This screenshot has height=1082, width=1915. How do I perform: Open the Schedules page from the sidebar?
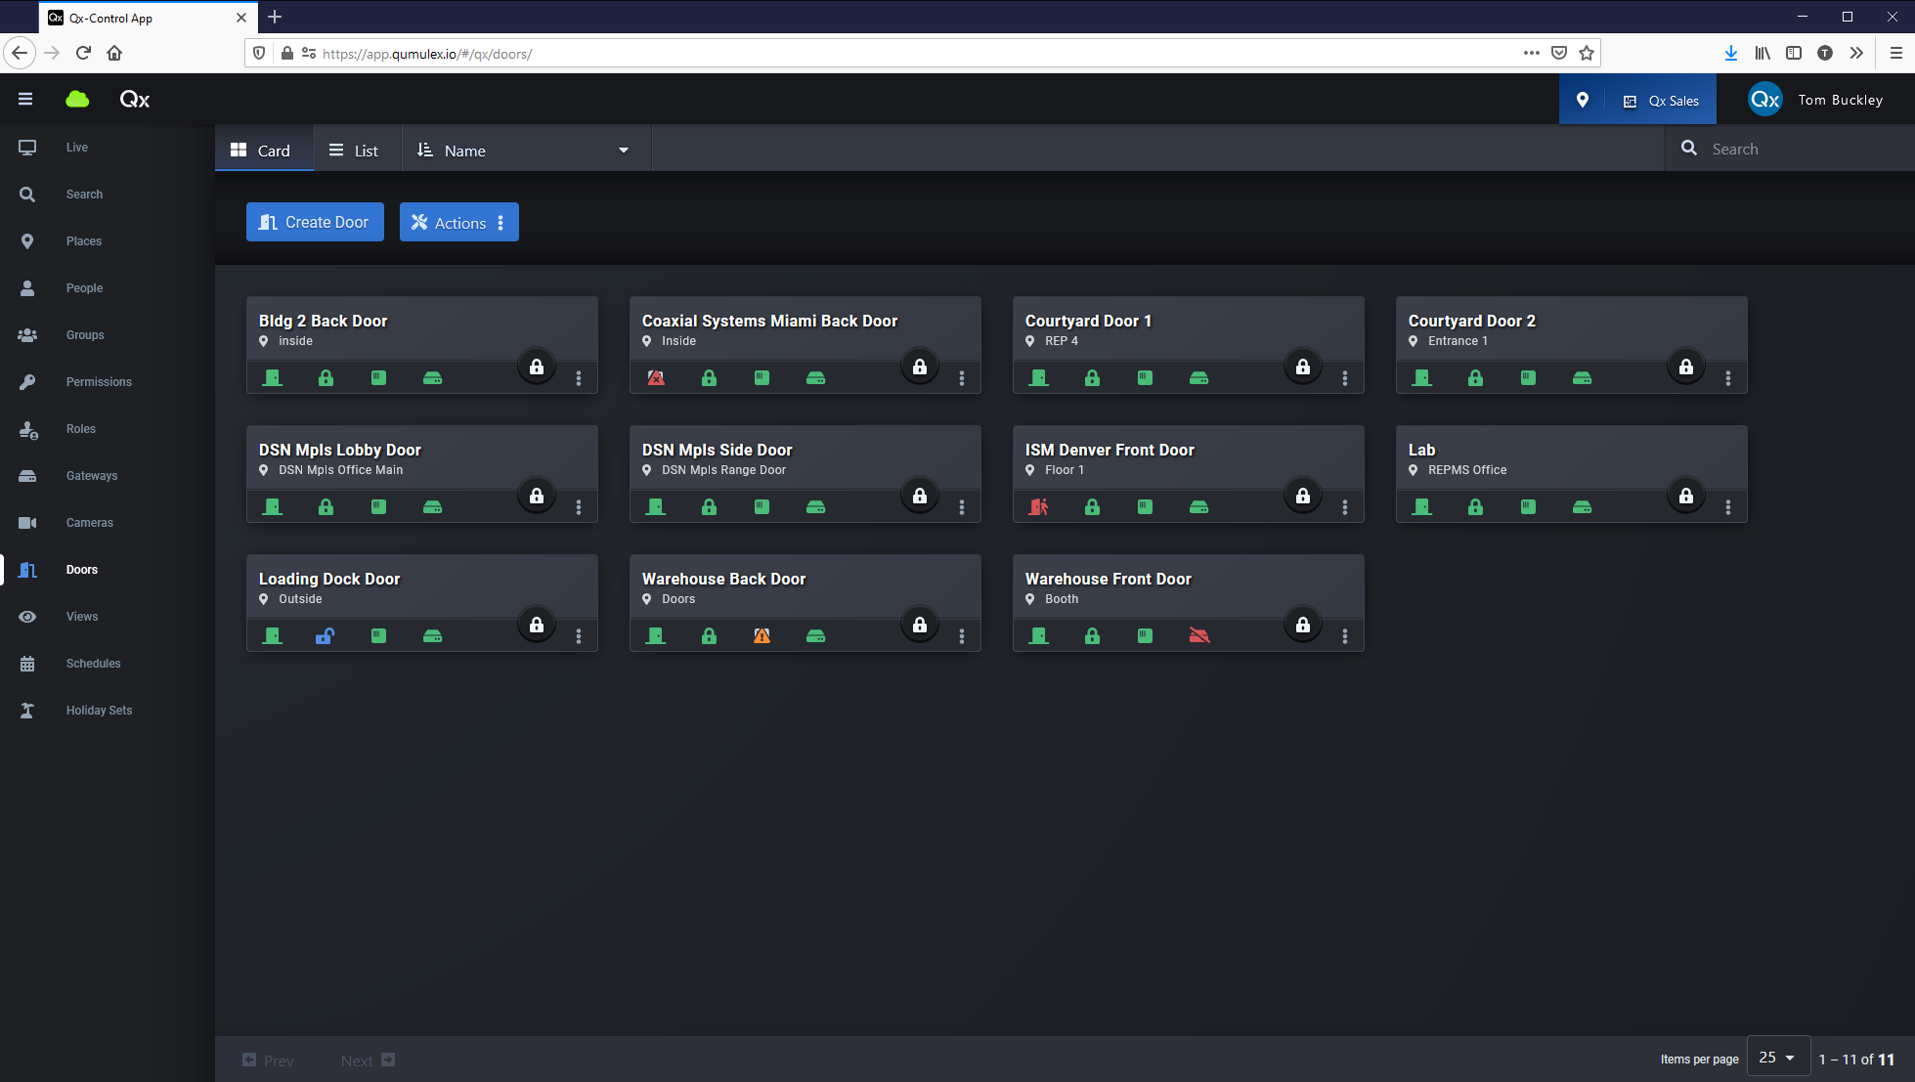click(x=93, y=664)
